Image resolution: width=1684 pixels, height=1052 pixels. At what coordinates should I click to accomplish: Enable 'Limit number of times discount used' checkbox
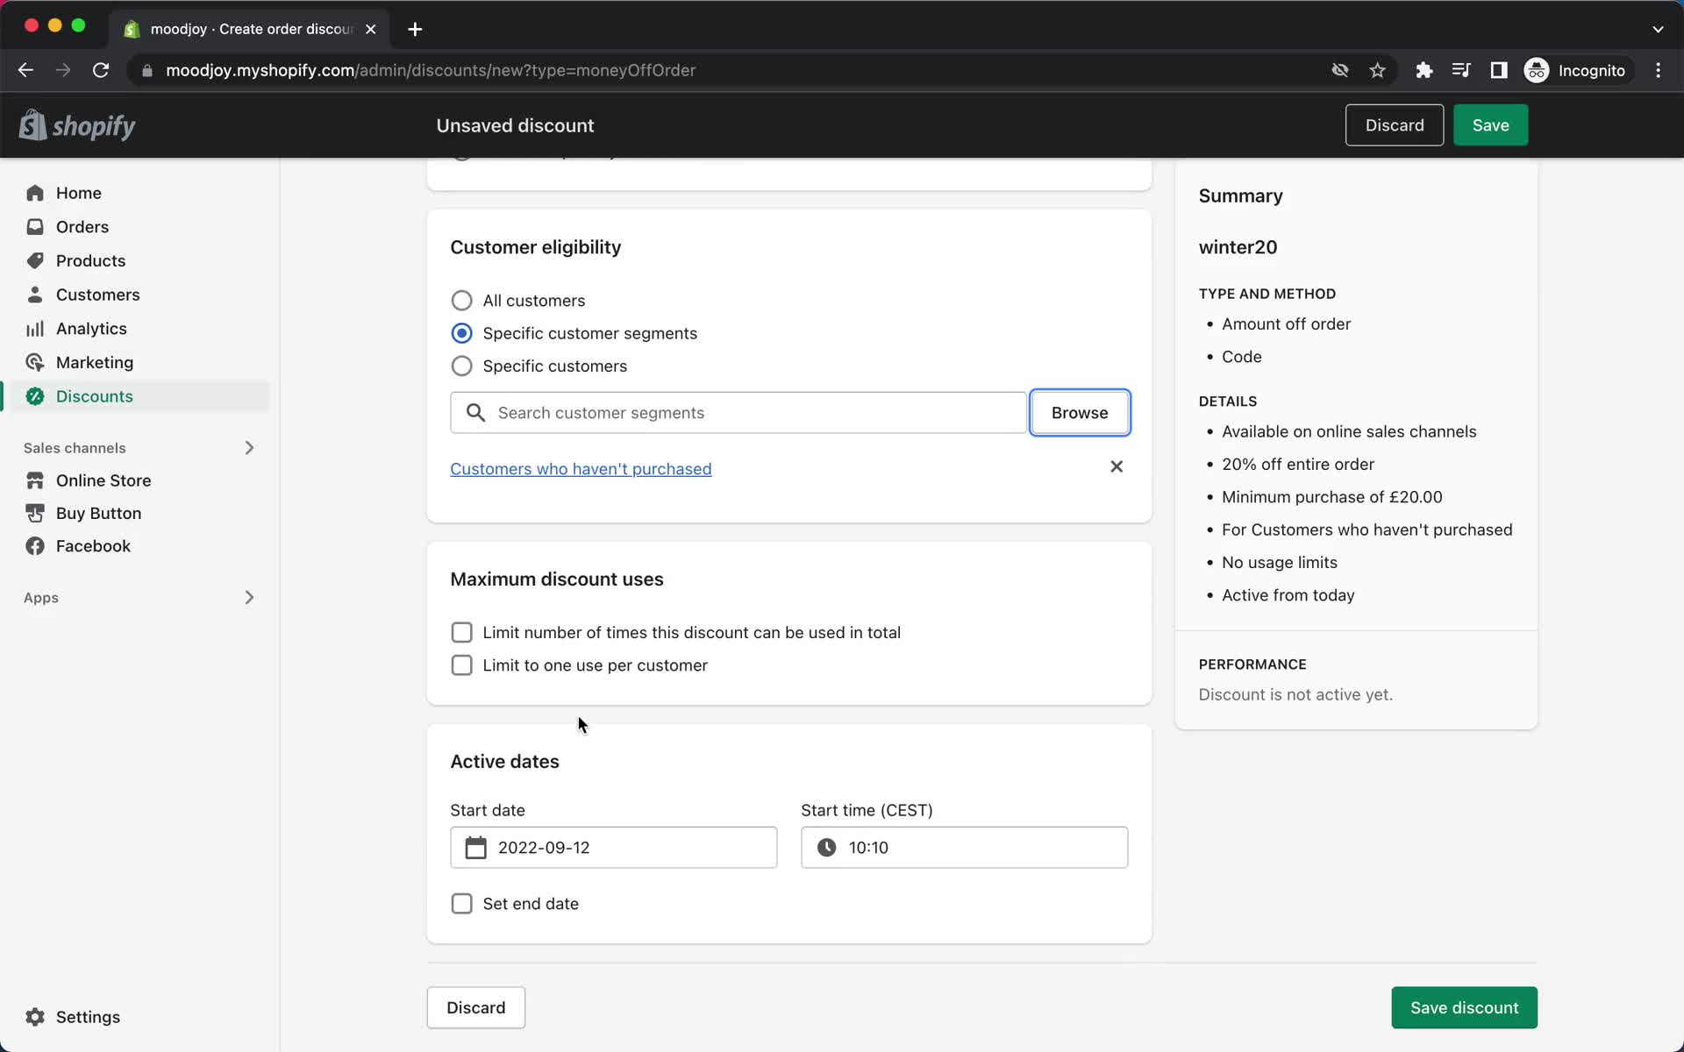click(460, 631)
